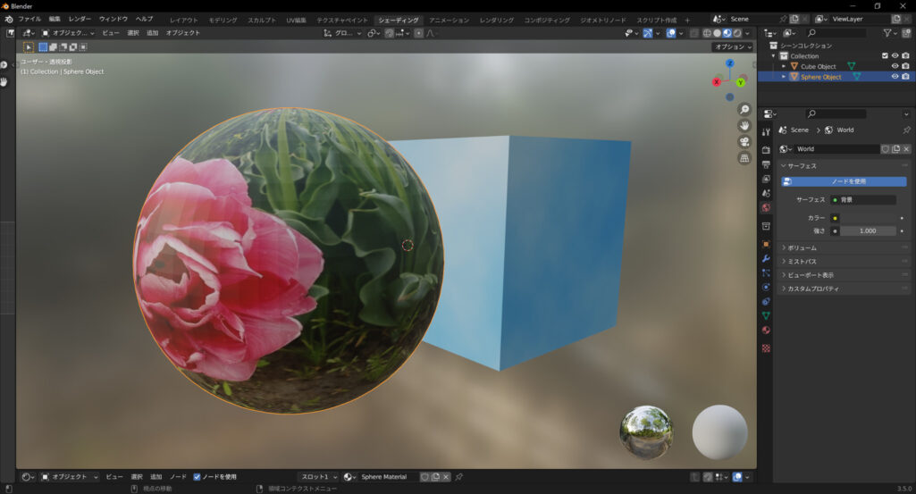Expand the カスタムプロパティ panel
This screenshot has width=916, height=494.
coord(845,289)
